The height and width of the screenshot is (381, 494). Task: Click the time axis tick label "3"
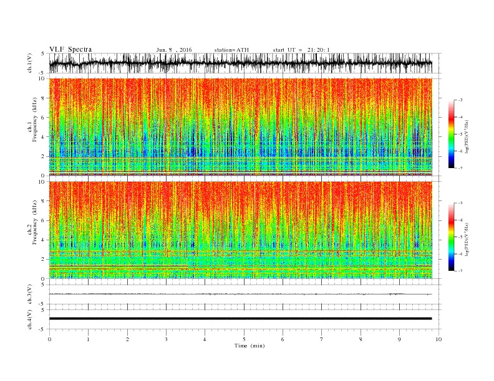(x=166, y=339)
